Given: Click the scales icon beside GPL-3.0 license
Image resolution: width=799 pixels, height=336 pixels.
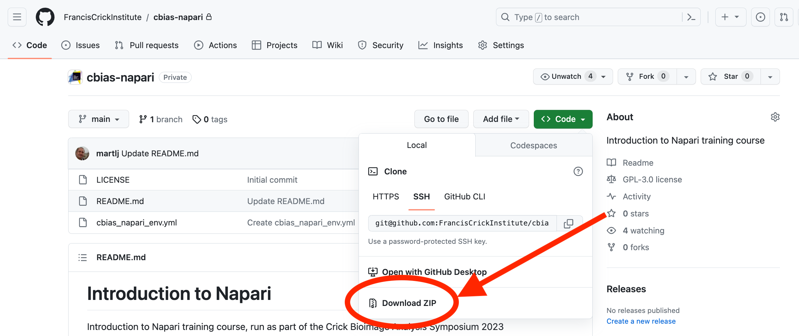Looking at the screenshot, I should coord(611,179).
